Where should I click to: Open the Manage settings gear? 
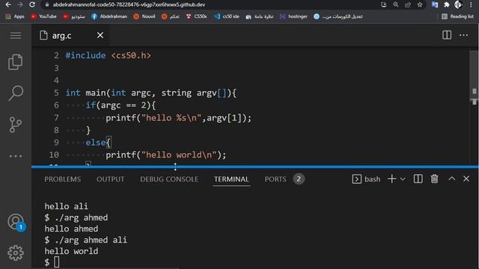(x=16, y=253)
